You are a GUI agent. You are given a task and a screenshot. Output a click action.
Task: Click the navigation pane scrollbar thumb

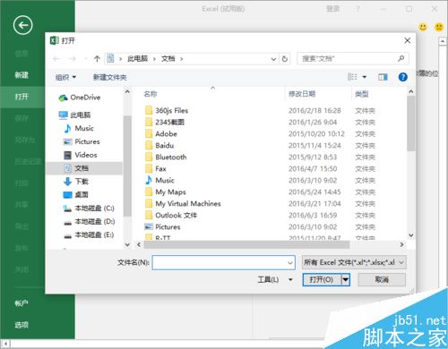(x=127, y=166)
